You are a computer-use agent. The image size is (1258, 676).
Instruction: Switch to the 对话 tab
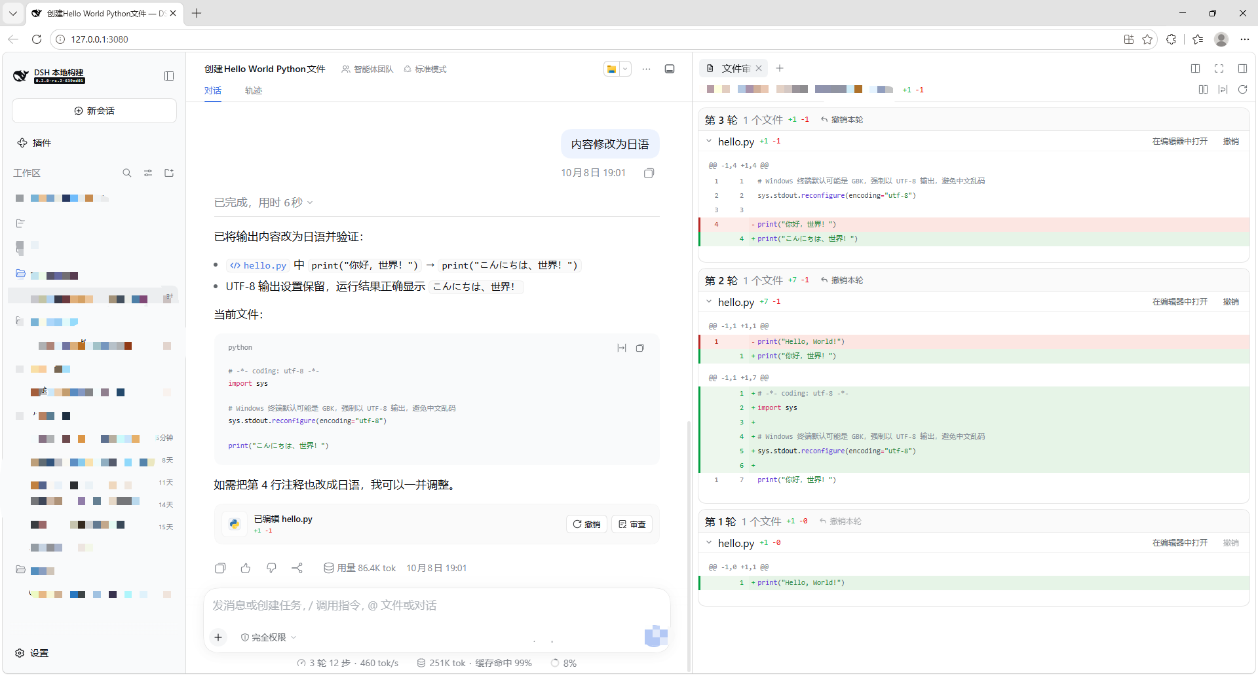213,90
